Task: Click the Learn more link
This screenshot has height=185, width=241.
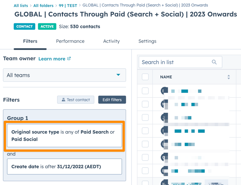Action: point(52,59)
